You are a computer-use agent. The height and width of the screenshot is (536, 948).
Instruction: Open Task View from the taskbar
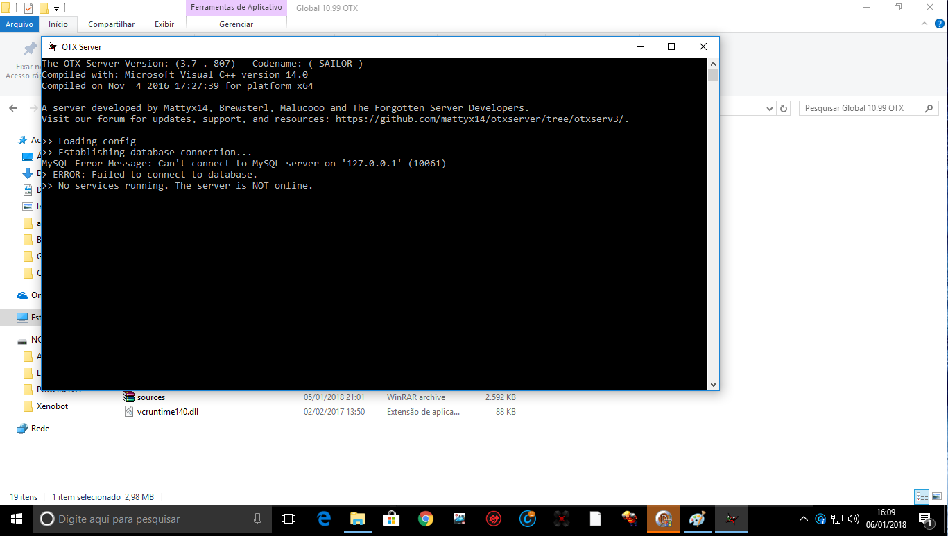click(288, 519)
